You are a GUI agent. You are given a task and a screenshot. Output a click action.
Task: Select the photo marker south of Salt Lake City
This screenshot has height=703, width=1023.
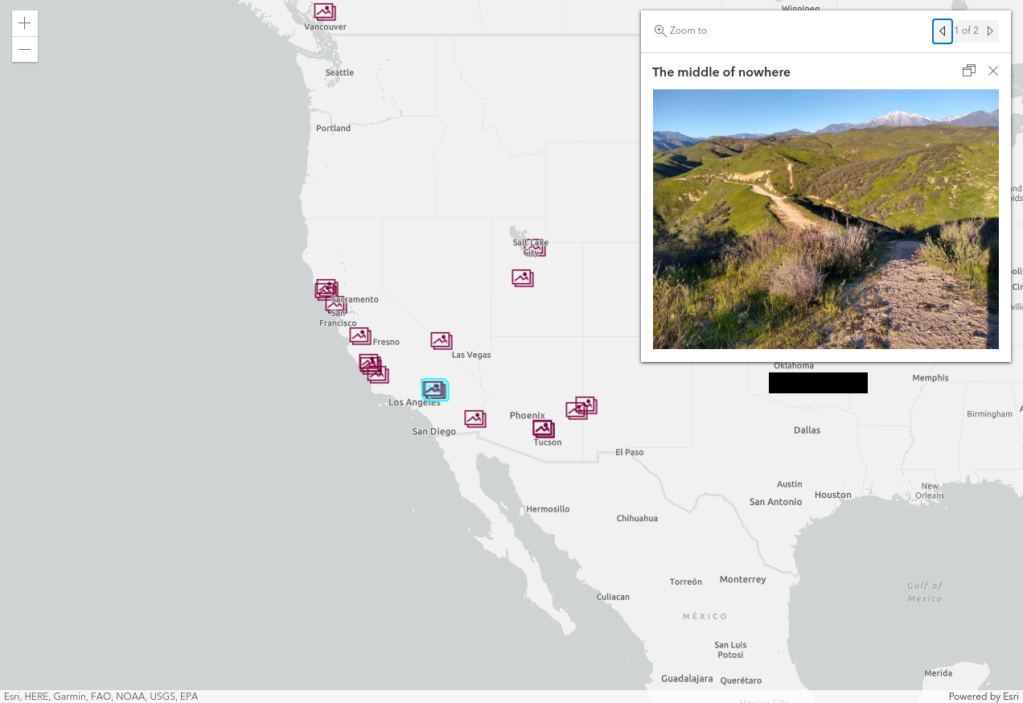523,278
